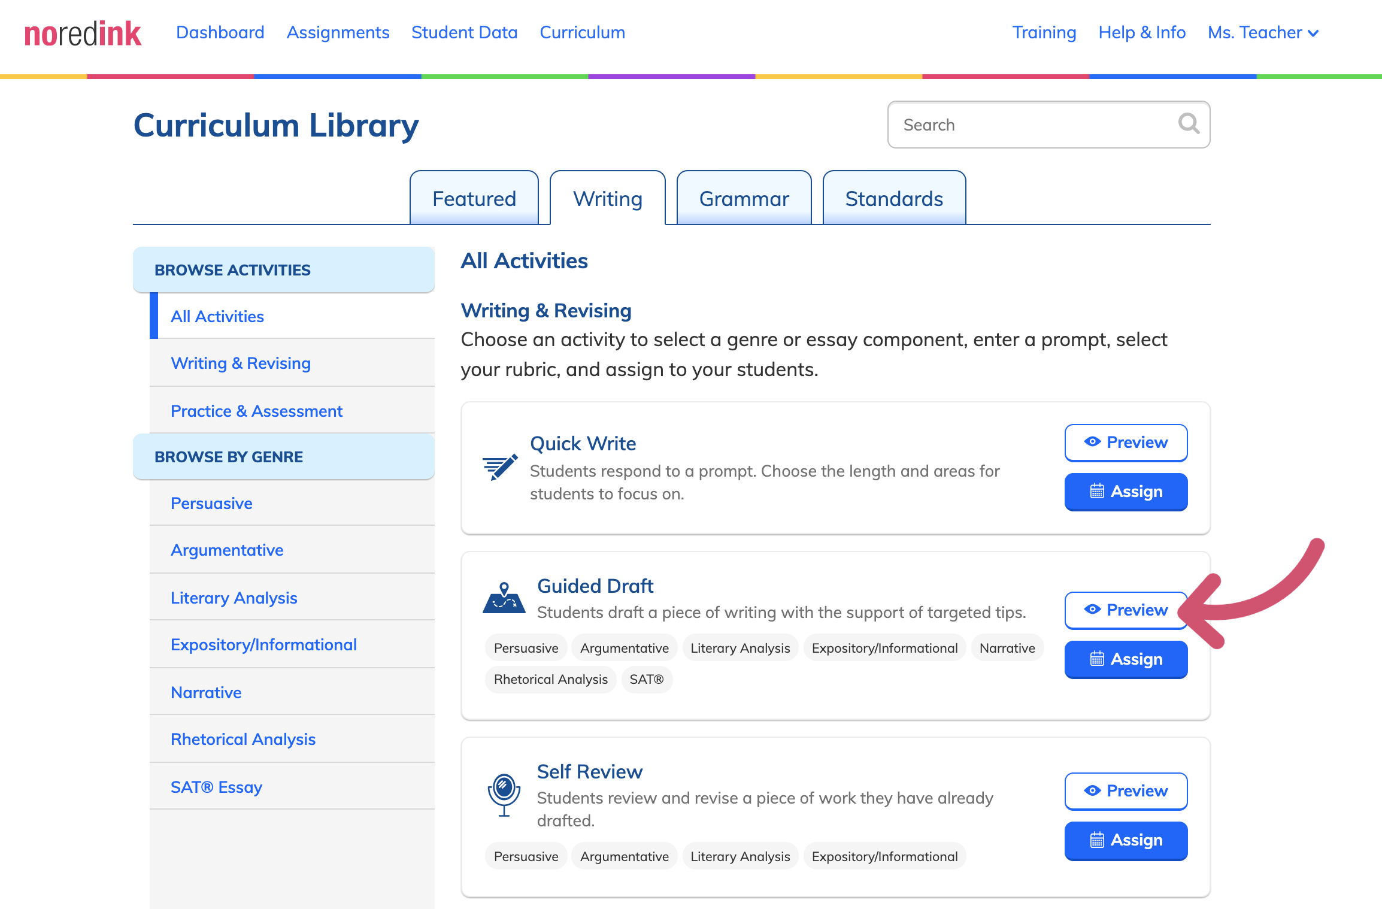Preview the Quick Write activity
Image resolution: width=1382 pixels, height=909 pixels.
[1126, 443]
